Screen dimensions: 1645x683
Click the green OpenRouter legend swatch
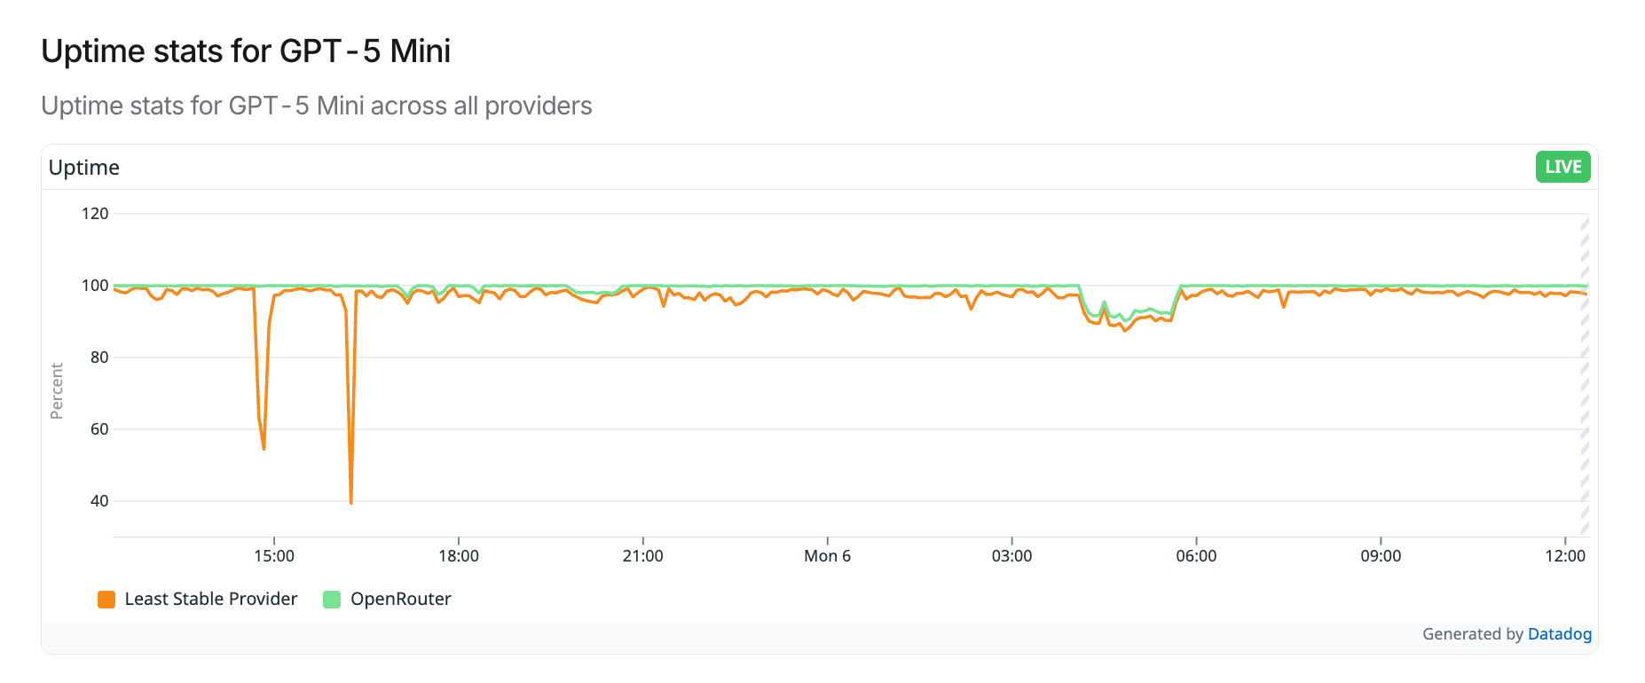point(332,600)
